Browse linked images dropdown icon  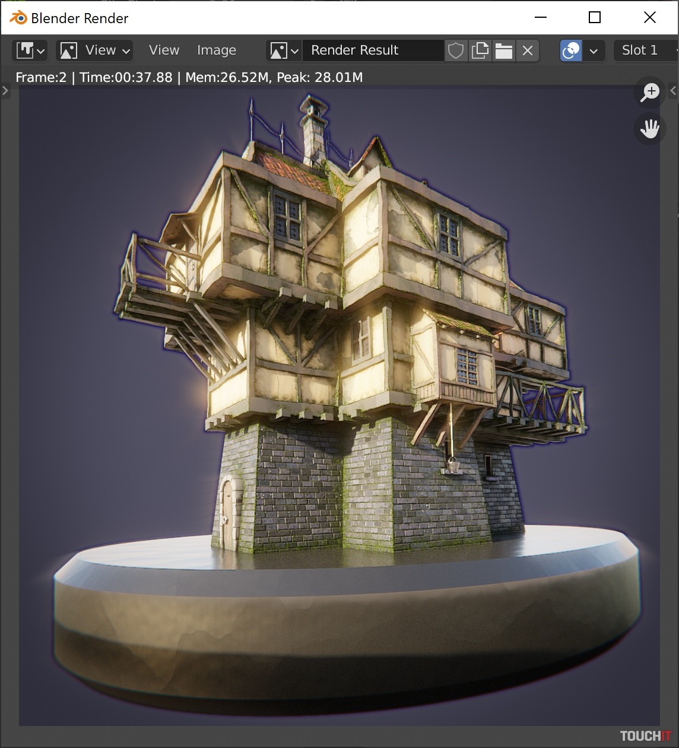[x=284, y=50]
